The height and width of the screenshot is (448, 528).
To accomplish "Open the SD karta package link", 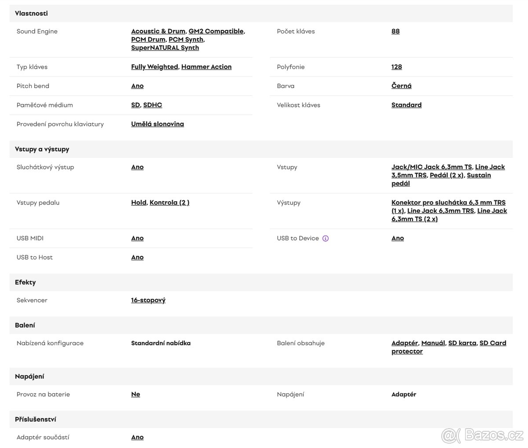I will [462, 343].
